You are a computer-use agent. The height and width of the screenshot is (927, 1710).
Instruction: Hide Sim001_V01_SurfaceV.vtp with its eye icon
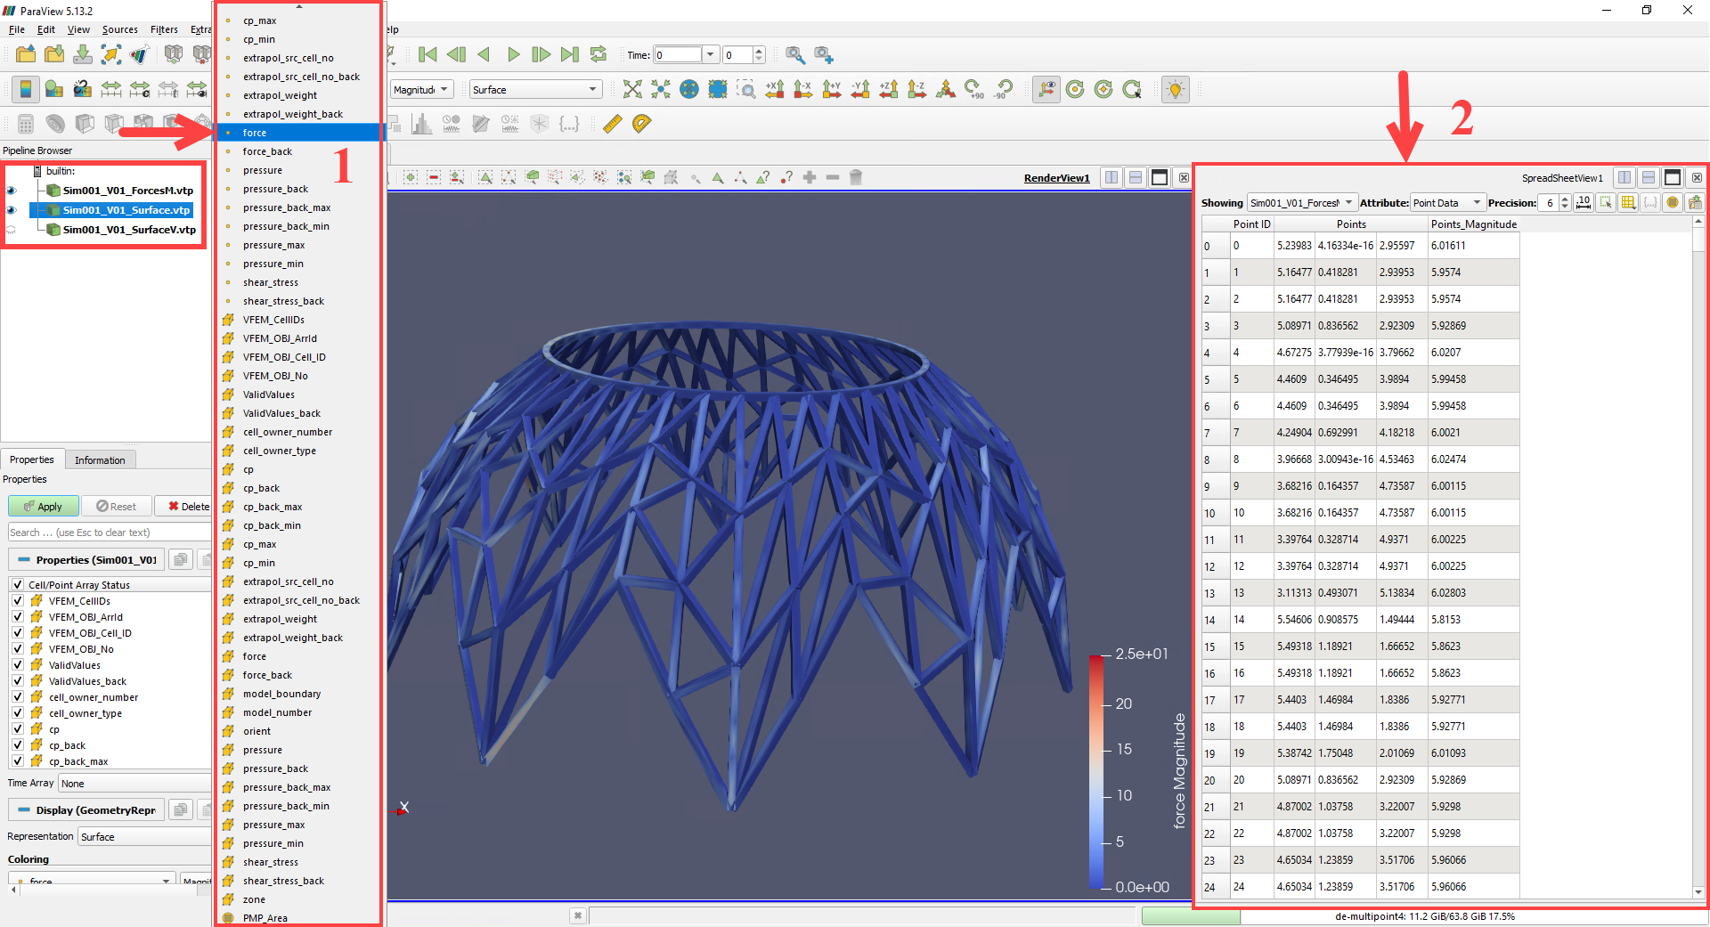[x=10, y=229]
